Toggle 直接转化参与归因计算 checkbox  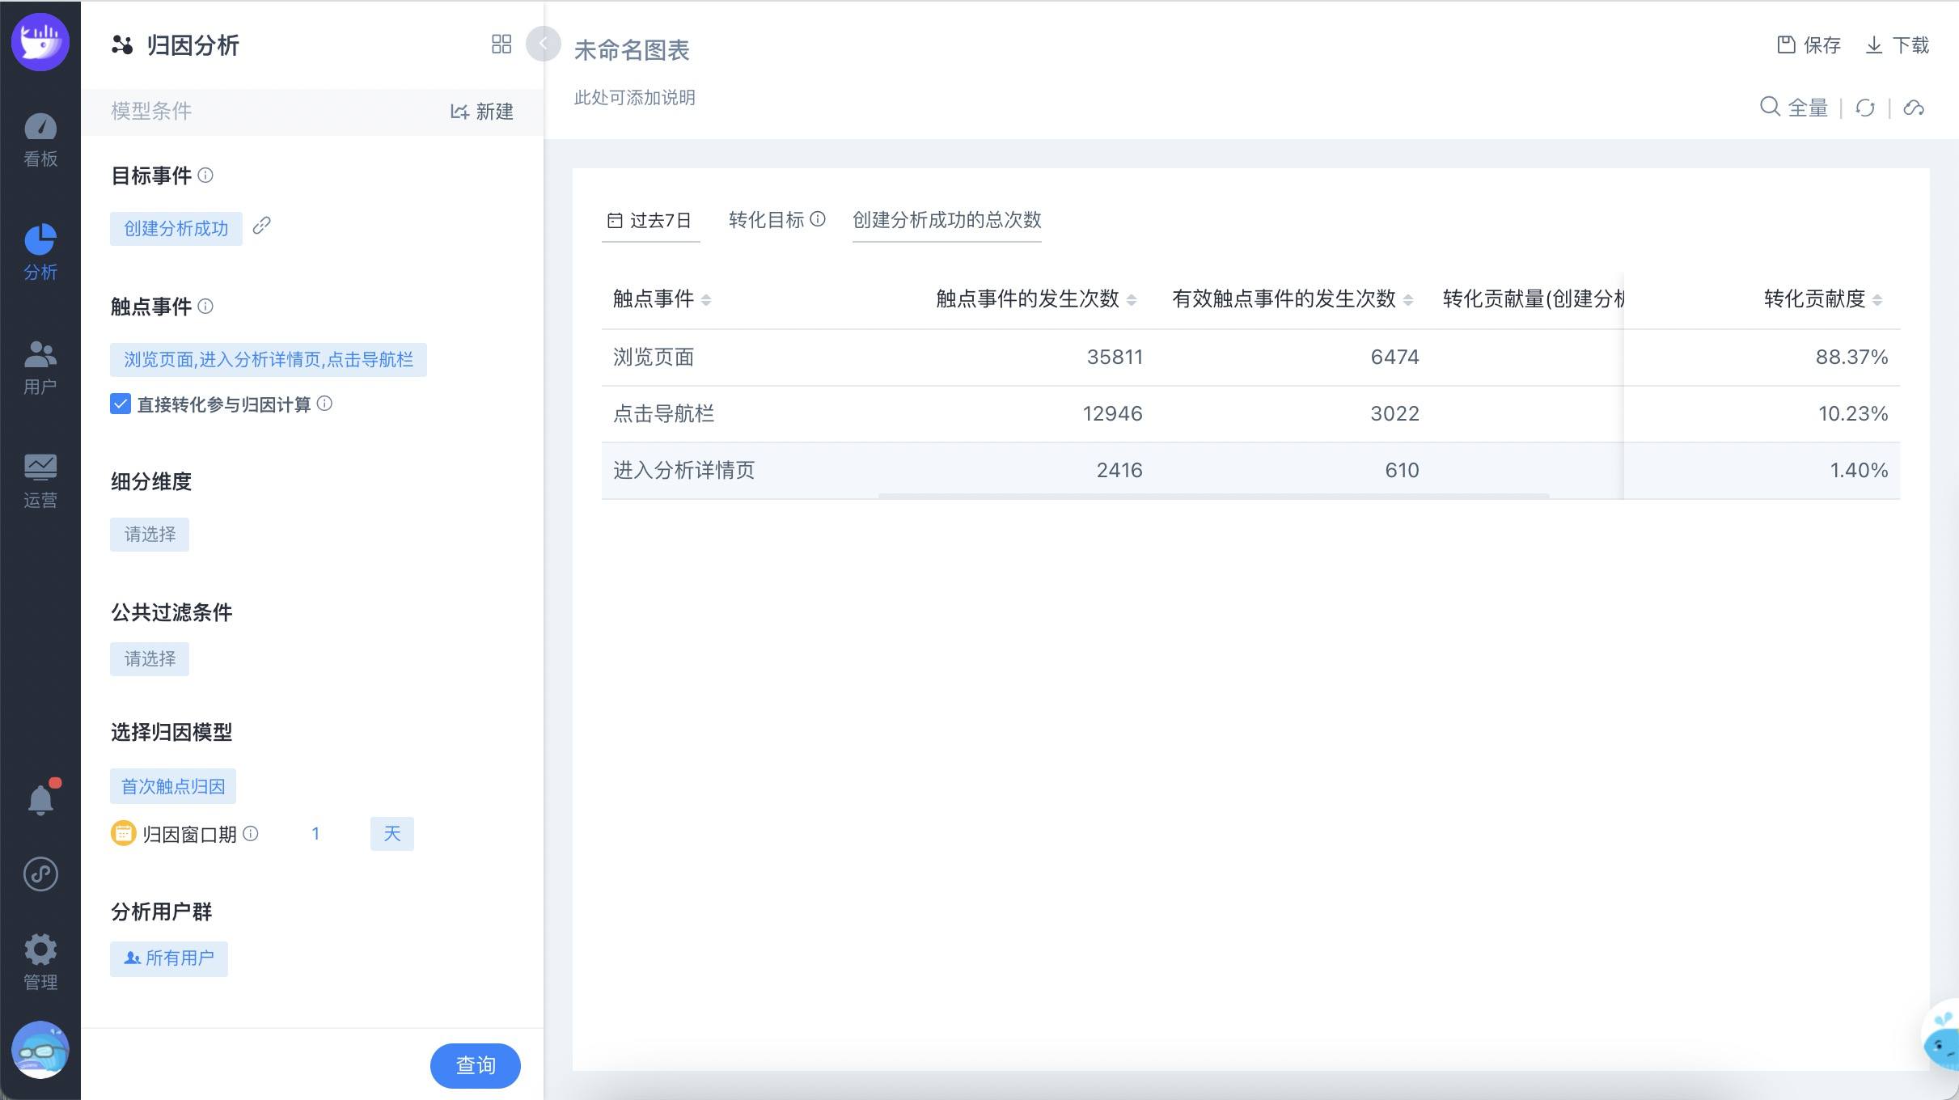(x=121, y=404)
